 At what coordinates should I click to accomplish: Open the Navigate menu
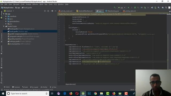coord(16,4)
